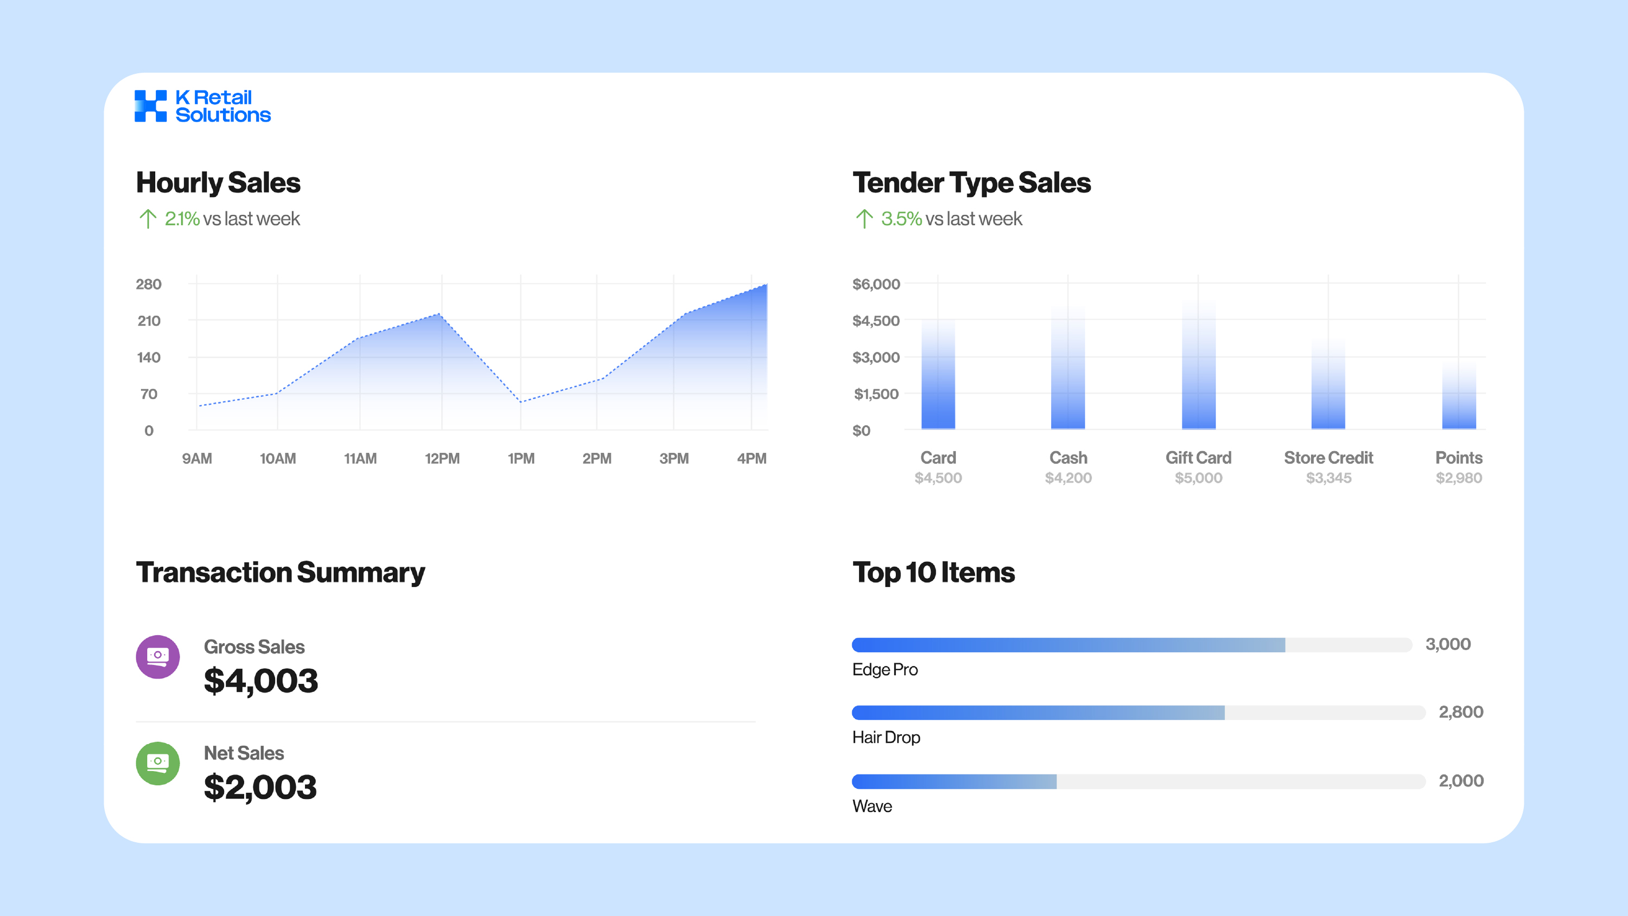Click the K Retail Solutions brand text
The height and width of the screenshot is (916, 1628).
coord(222,106)
